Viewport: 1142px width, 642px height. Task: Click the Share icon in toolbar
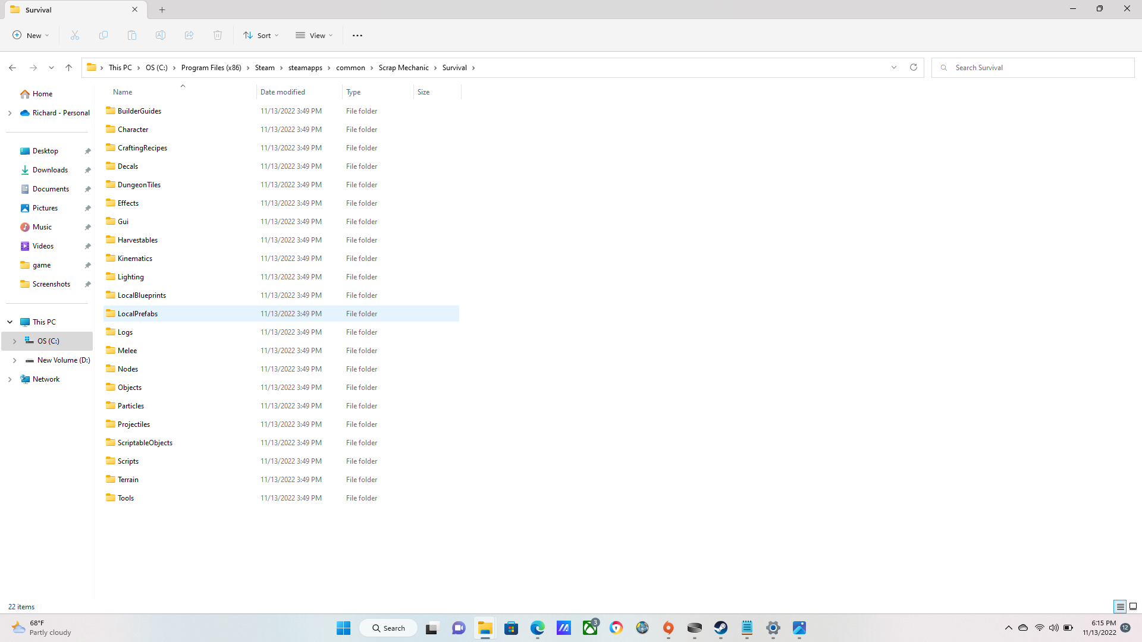pos(189,36)
